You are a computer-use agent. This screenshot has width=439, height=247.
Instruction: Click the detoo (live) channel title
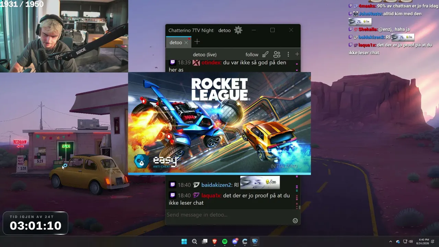pyautogui.click(x=204, y=55)
